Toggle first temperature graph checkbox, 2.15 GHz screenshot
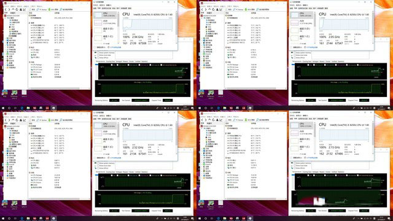This screenshot has height=221, width=393. point(308,176)
